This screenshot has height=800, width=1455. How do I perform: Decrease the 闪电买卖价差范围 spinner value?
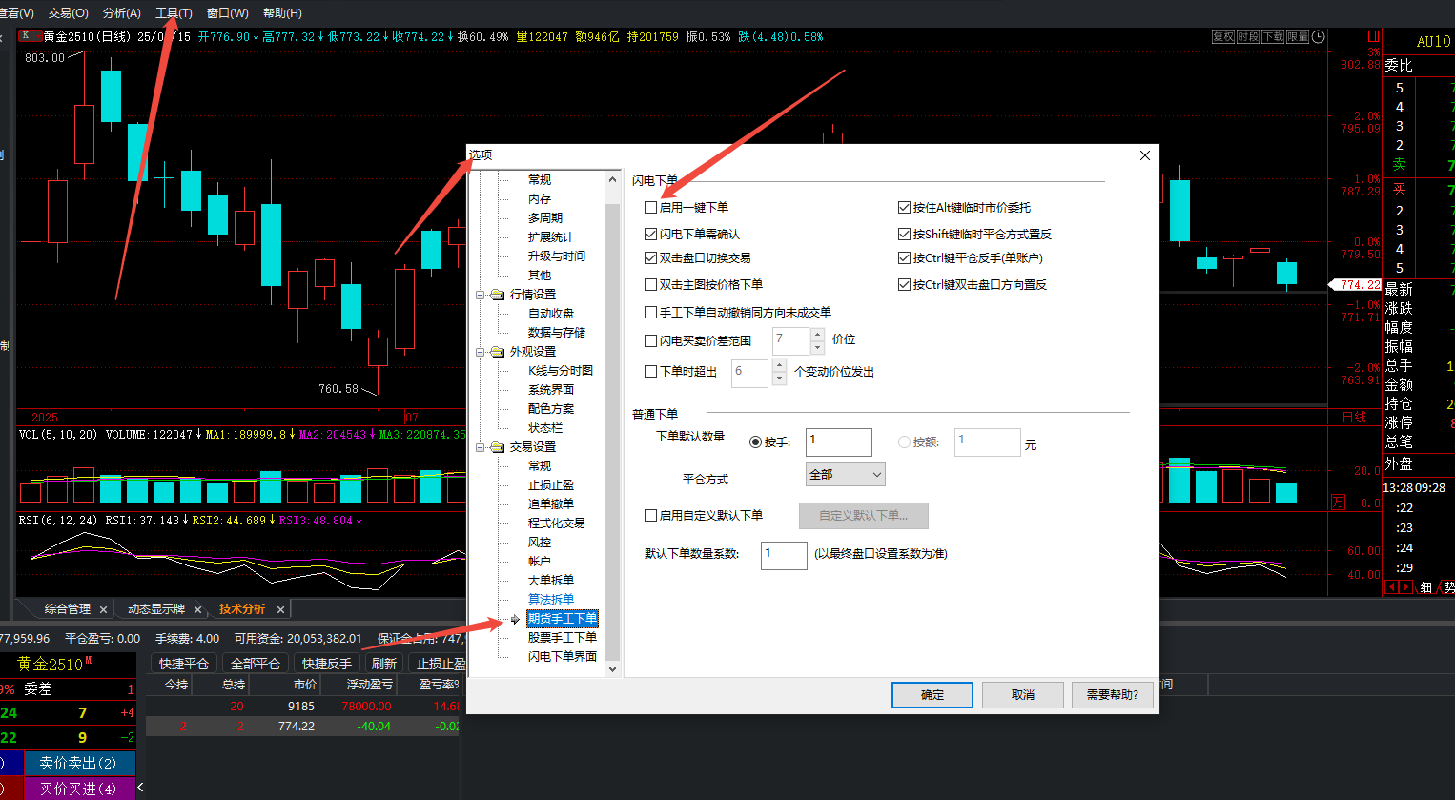click(x=817, y=348)
